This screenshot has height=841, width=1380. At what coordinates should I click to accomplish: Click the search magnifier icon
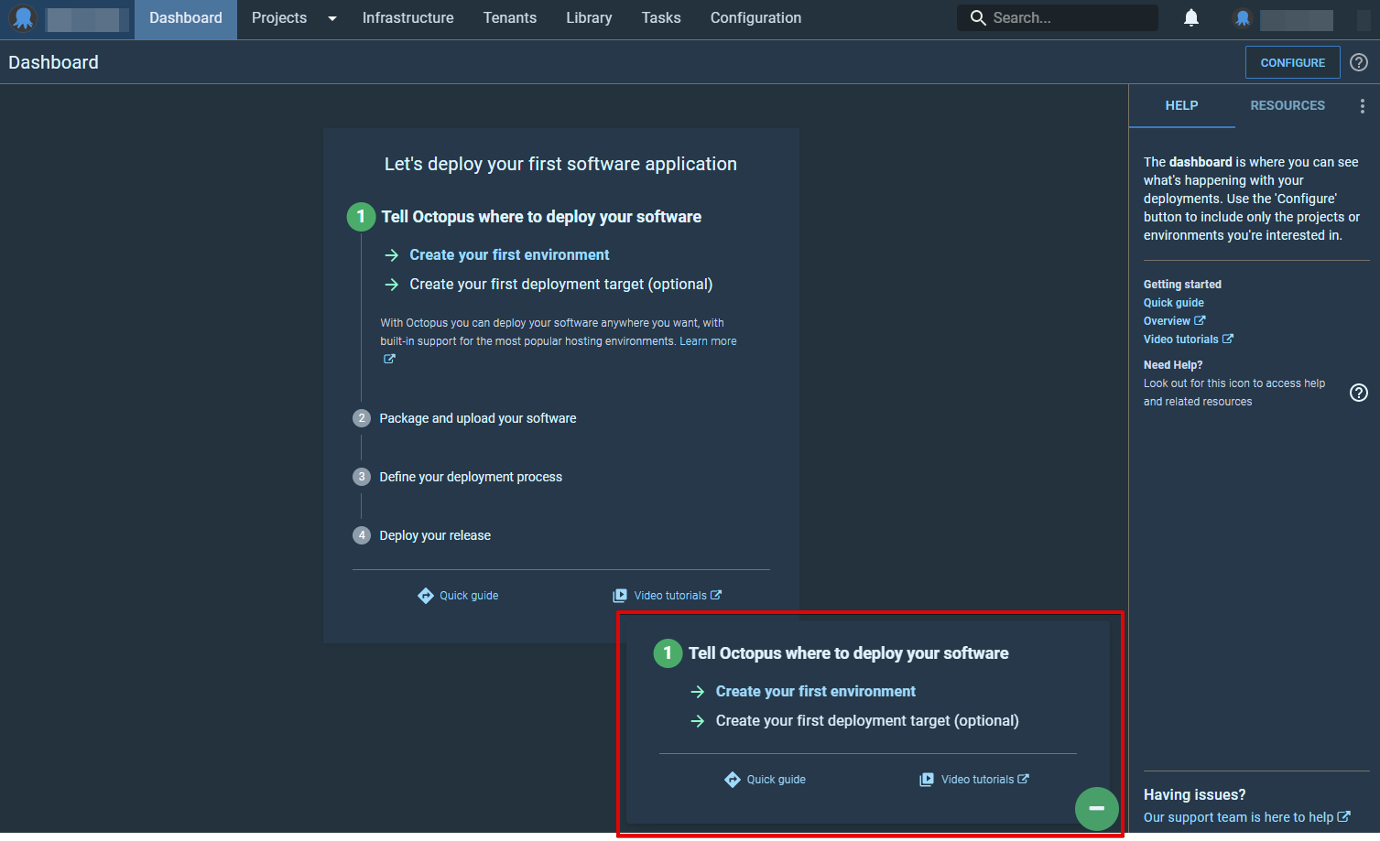978,18
